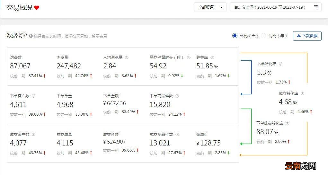
Task: Click the 人均浏览量 value 2.84
Action: pos(110,66)
